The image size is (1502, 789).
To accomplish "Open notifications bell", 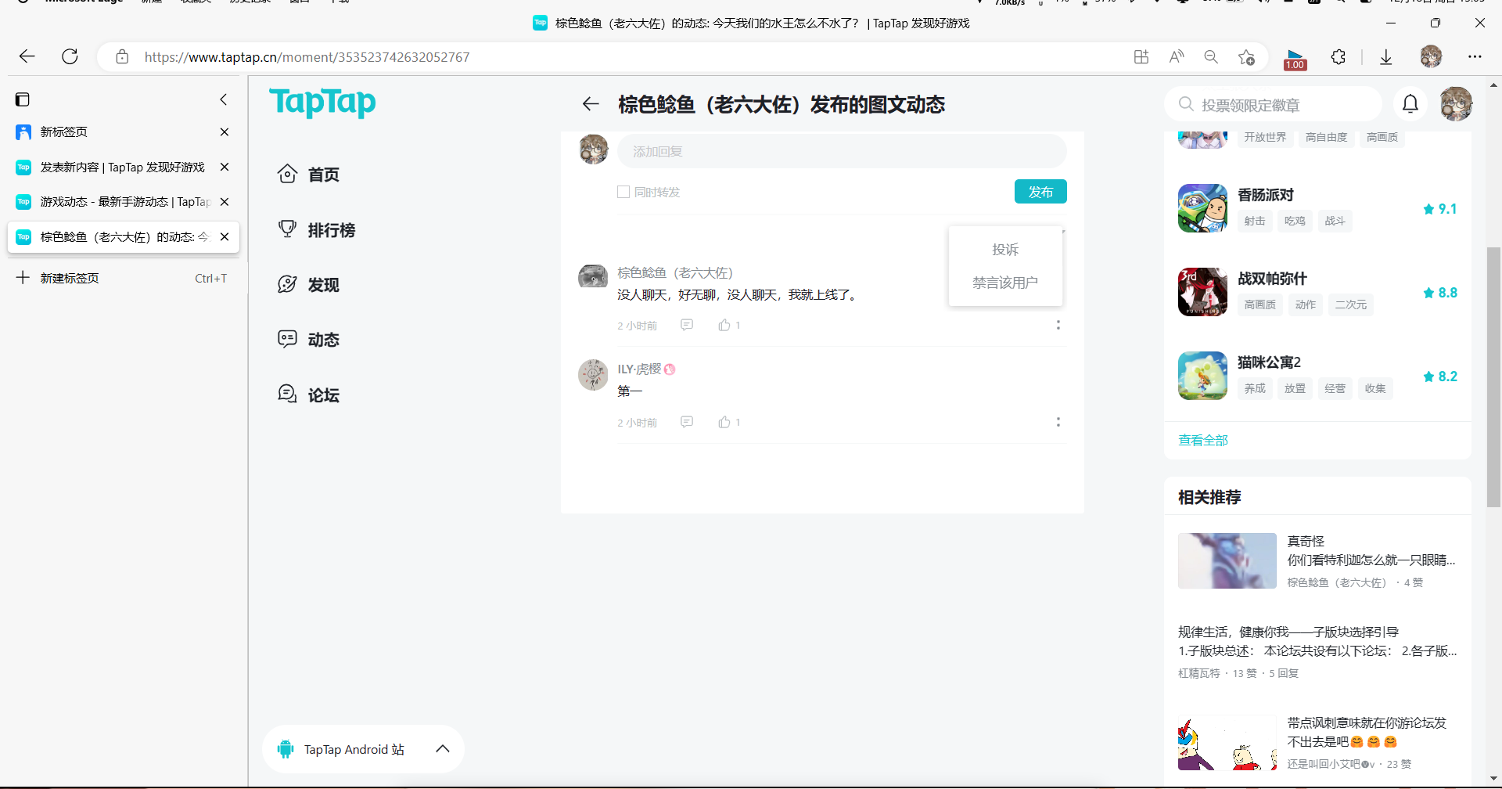I will 1410,104.
